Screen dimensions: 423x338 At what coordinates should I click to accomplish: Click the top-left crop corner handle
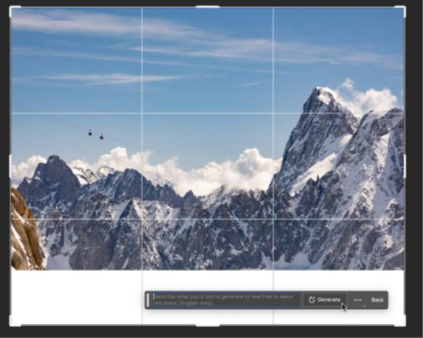coord(14,10)
